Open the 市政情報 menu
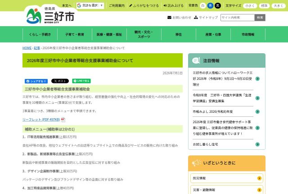288x194 pixels. [x=248, y=34]
